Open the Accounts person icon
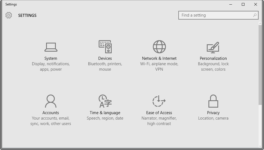264x150 pixels. [x=51, y=101]
